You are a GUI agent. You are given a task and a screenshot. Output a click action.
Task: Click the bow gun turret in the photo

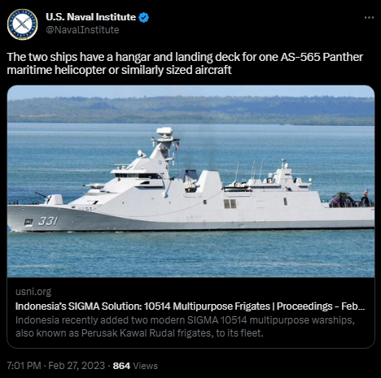50,198
